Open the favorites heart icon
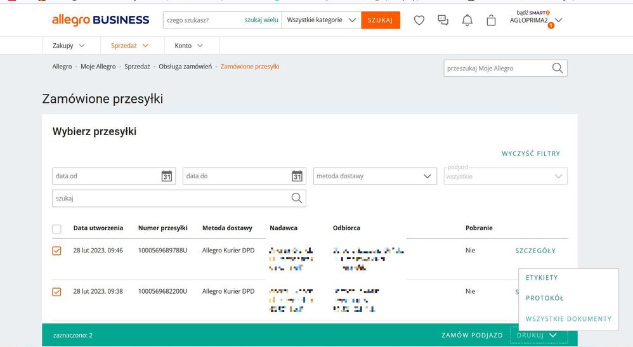633x347 pixels. coord(419,20)
